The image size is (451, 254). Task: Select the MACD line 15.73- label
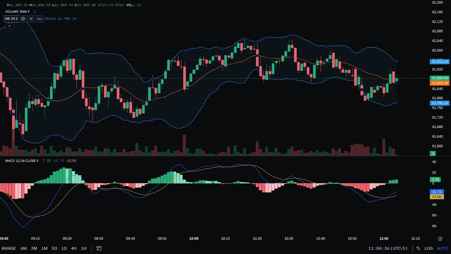437,192
